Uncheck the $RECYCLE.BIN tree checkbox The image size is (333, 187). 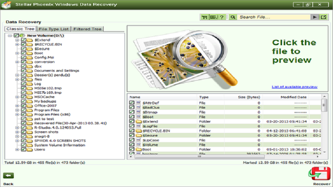24,45
